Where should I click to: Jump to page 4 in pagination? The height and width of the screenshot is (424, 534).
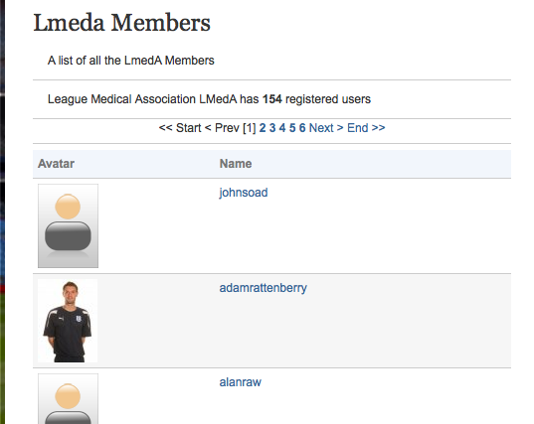[282, 128]
